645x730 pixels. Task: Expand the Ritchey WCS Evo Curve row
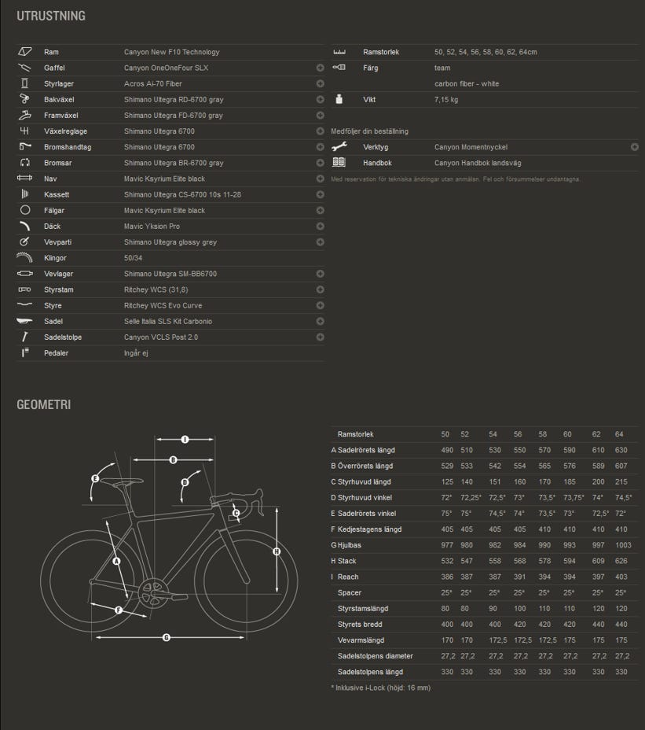click(x=320, y=305)
